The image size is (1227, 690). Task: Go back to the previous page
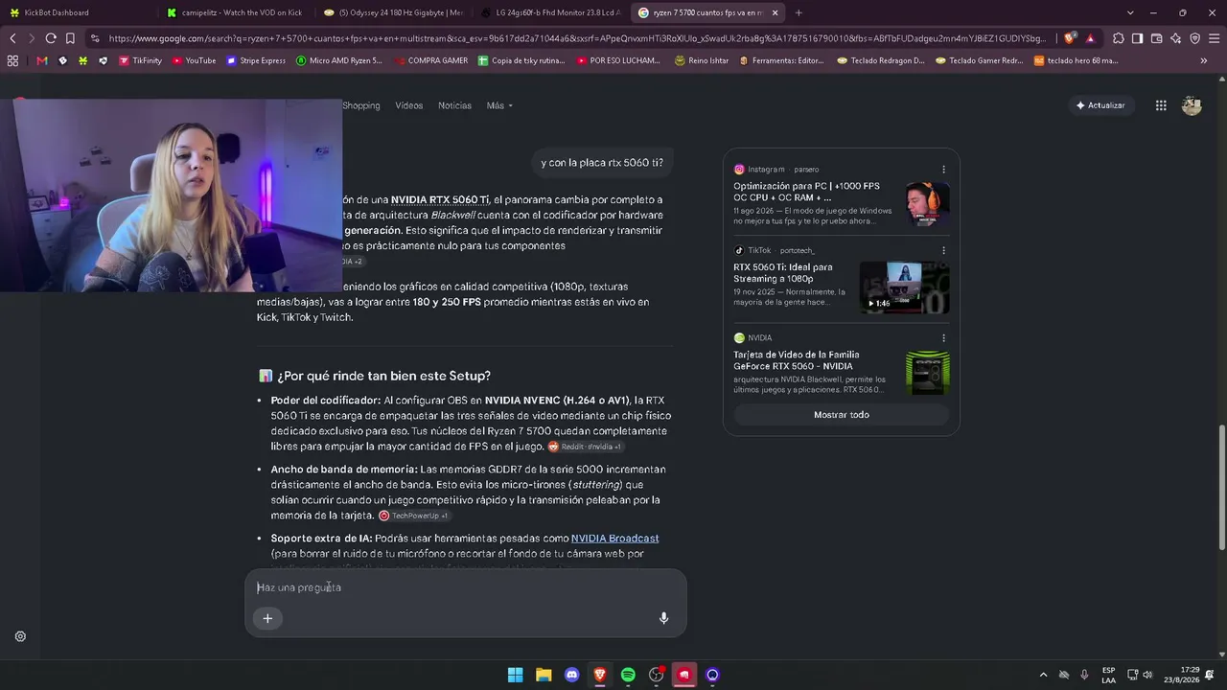point(12,38)
